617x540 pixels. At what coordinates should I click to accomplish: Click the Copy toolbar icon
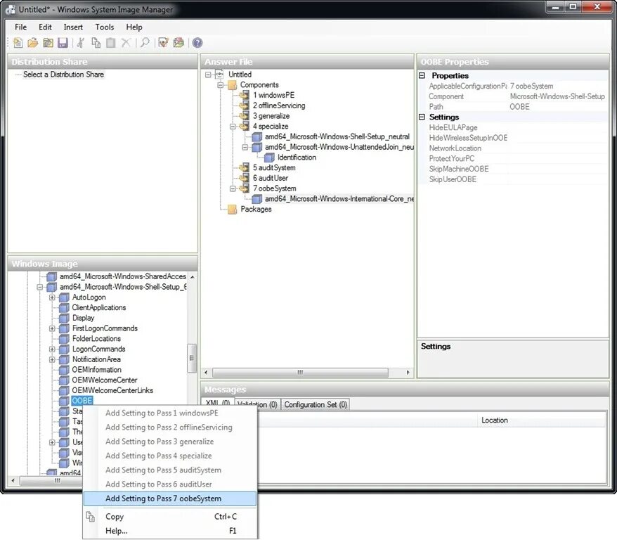click(96, 42)
